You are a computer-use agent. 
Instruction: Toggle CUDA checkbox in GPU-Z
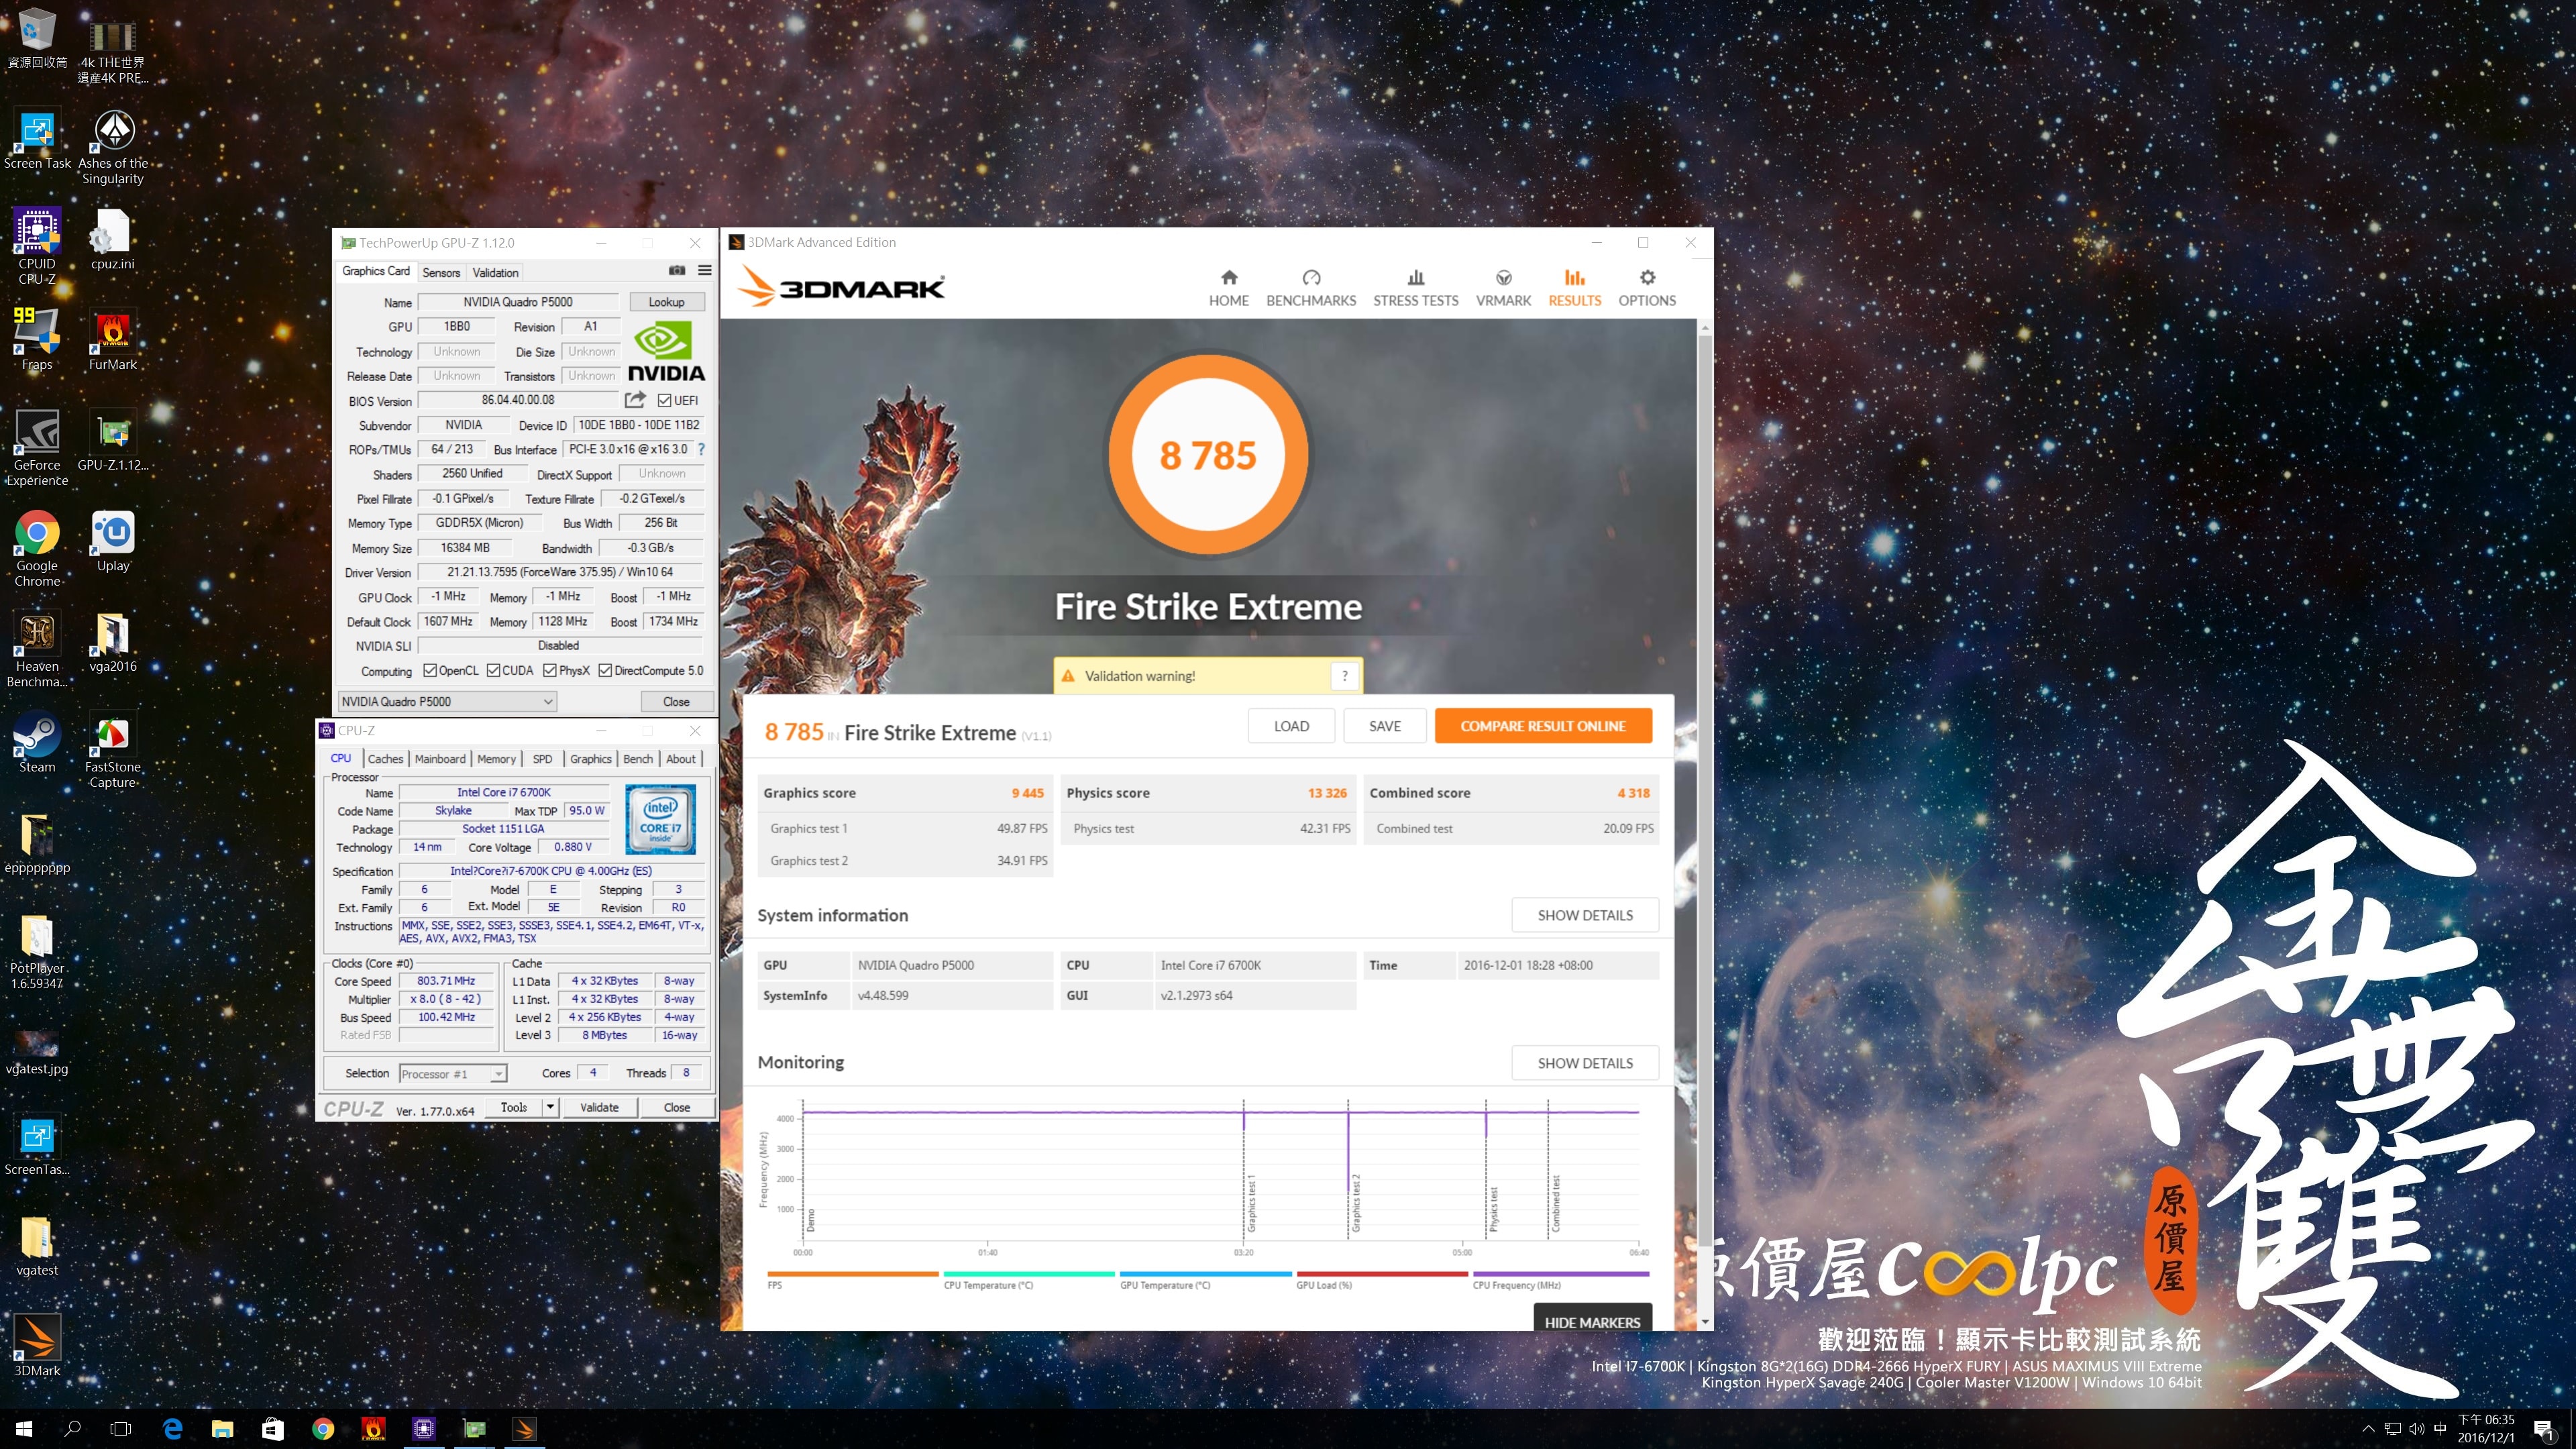coord(493,670)
